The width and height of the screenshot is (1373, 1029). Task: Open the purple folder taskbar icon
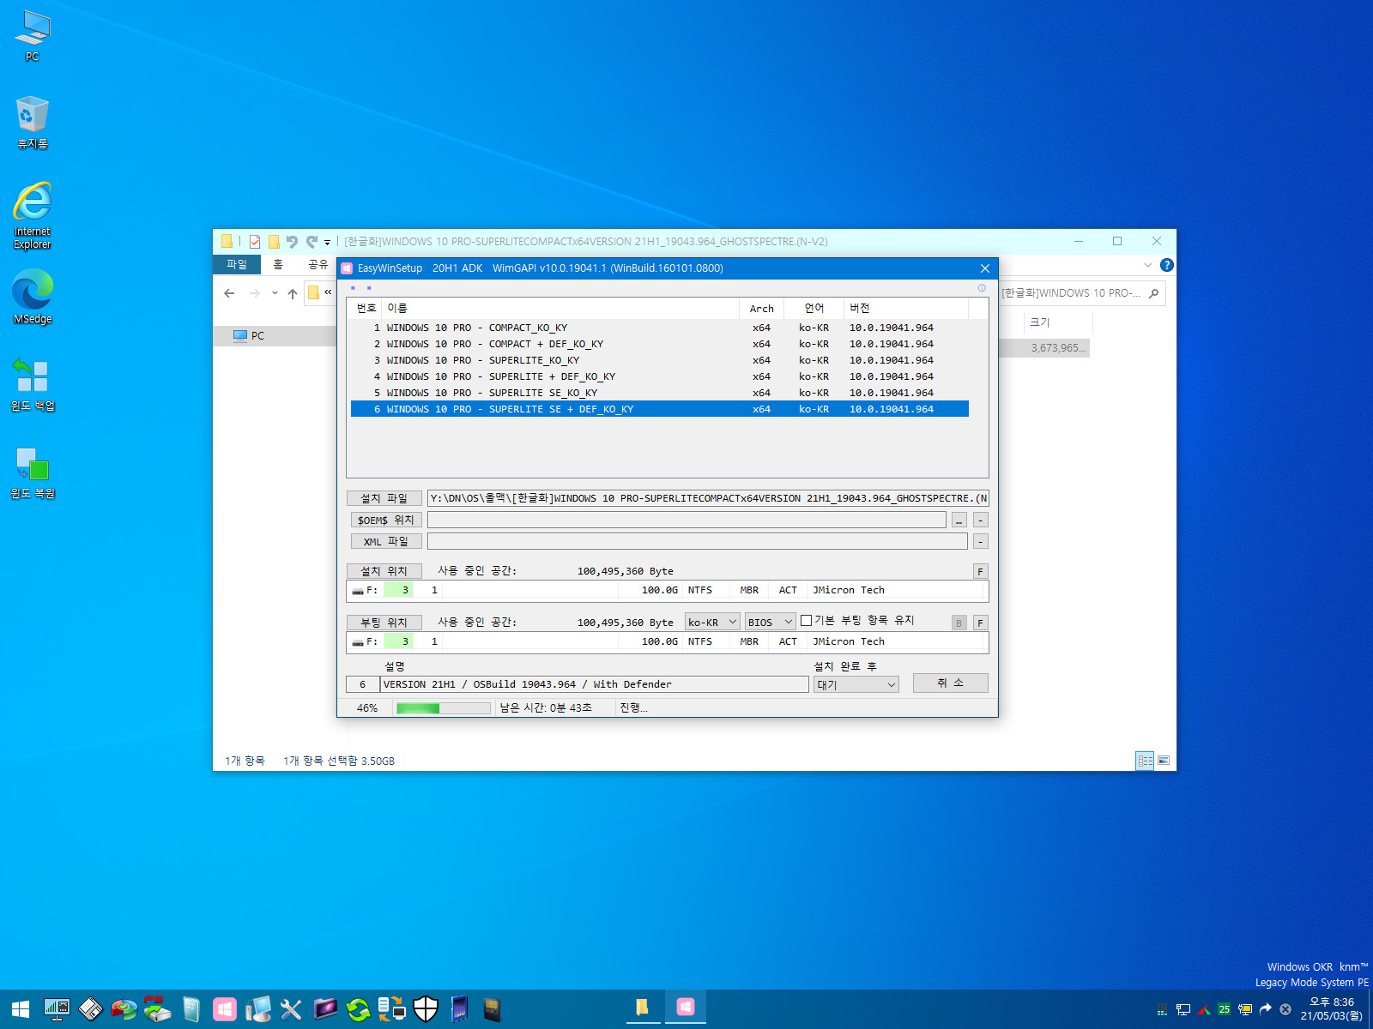click(x=325, y=1009)
